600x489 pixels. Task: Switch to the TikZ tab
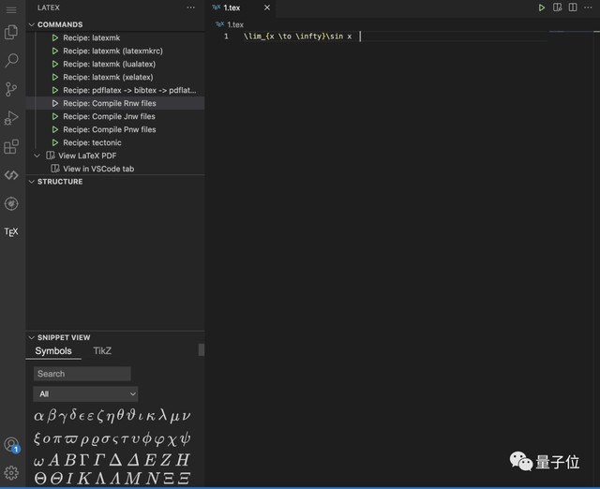click(102, 351)
